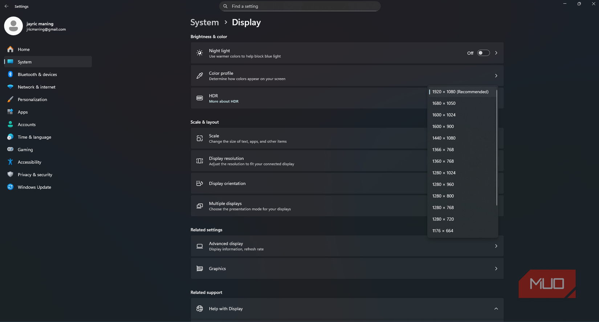The width and height of the screenshot is (599, 322).
Task: Select 1176 × 664 resolution option
Action: click(x=462, y=231)
